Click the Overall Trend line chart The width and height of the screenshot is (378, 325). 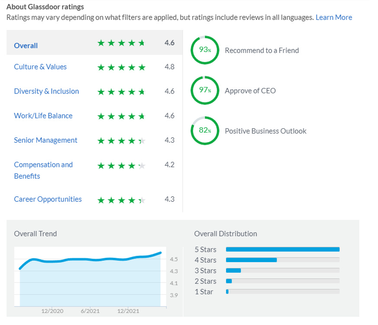(x=90, y=277)
